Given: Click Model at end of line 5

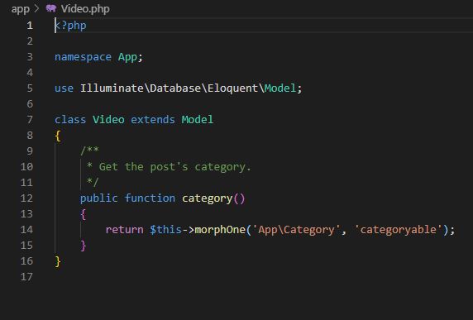Looking at the screenshot, I should click(280, 88).
